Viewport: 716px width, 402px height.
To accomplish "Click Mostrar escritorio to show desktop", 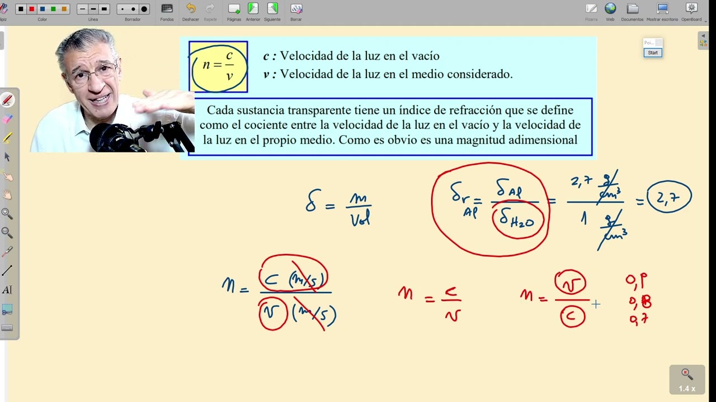I will point(662,12).
